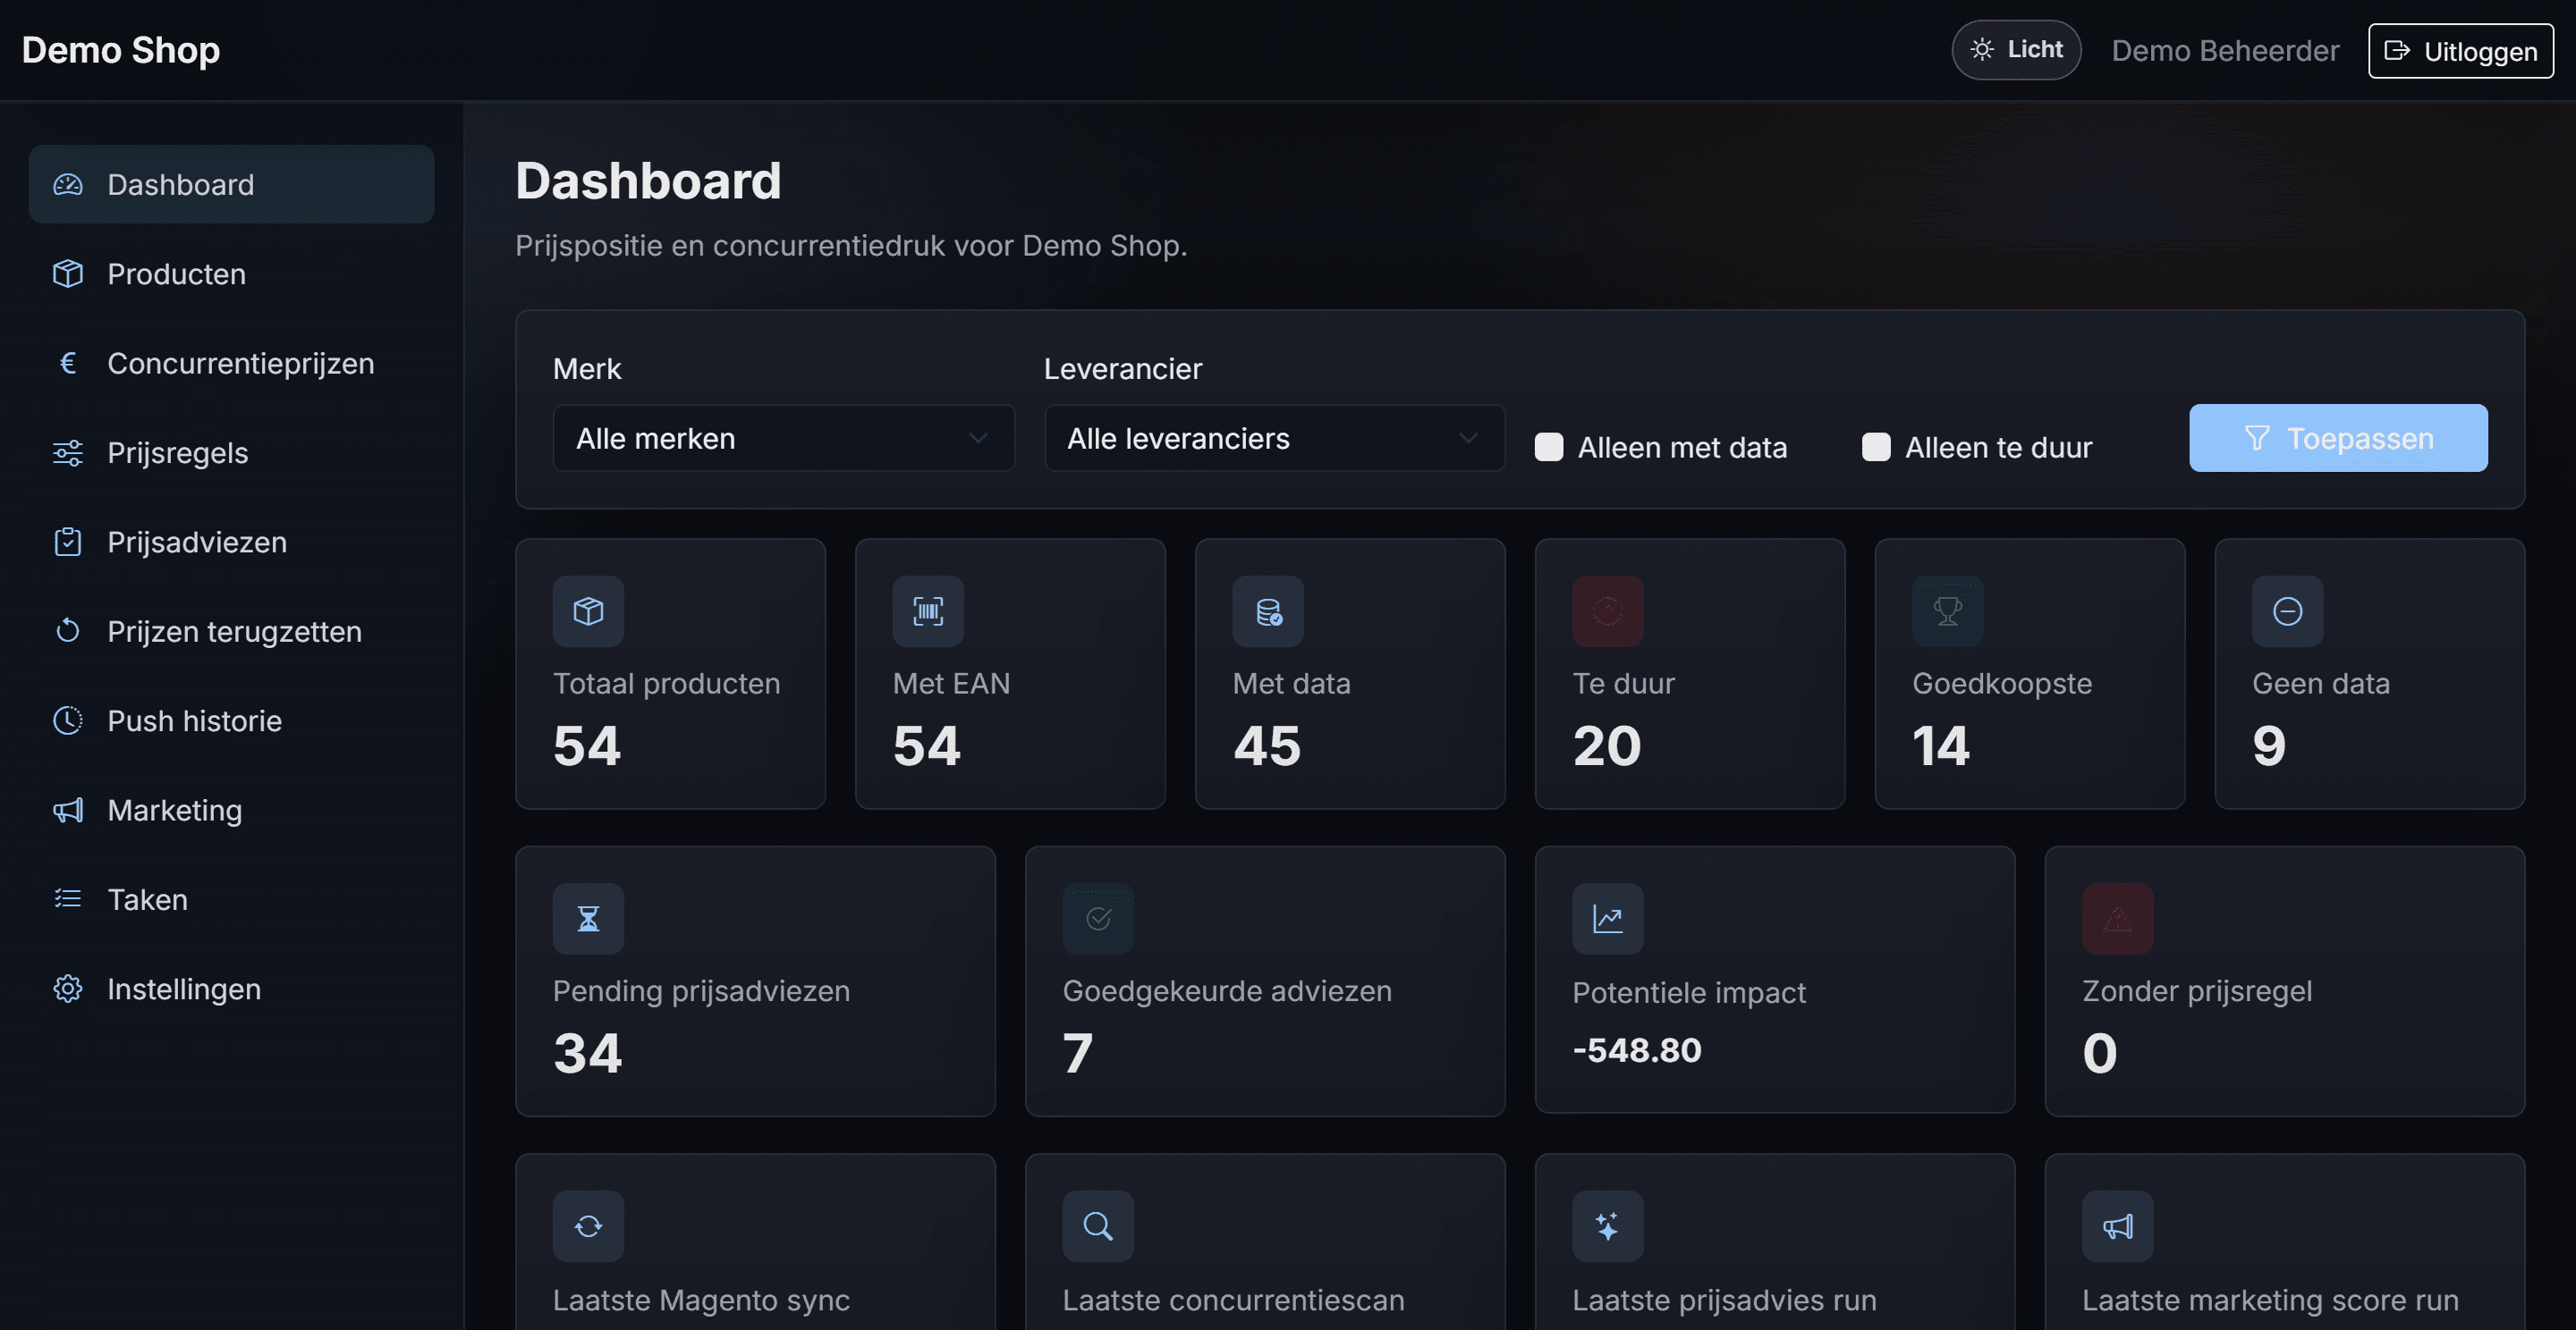Viewport: 2576px width, 1330px height.
Task: Click the box icon on Totaal producten card
Action: [x=588, y=610]
